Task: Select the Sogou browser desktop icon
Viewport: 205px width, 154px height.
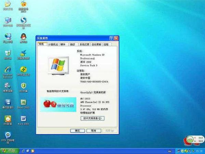Action: pos(24,23)
